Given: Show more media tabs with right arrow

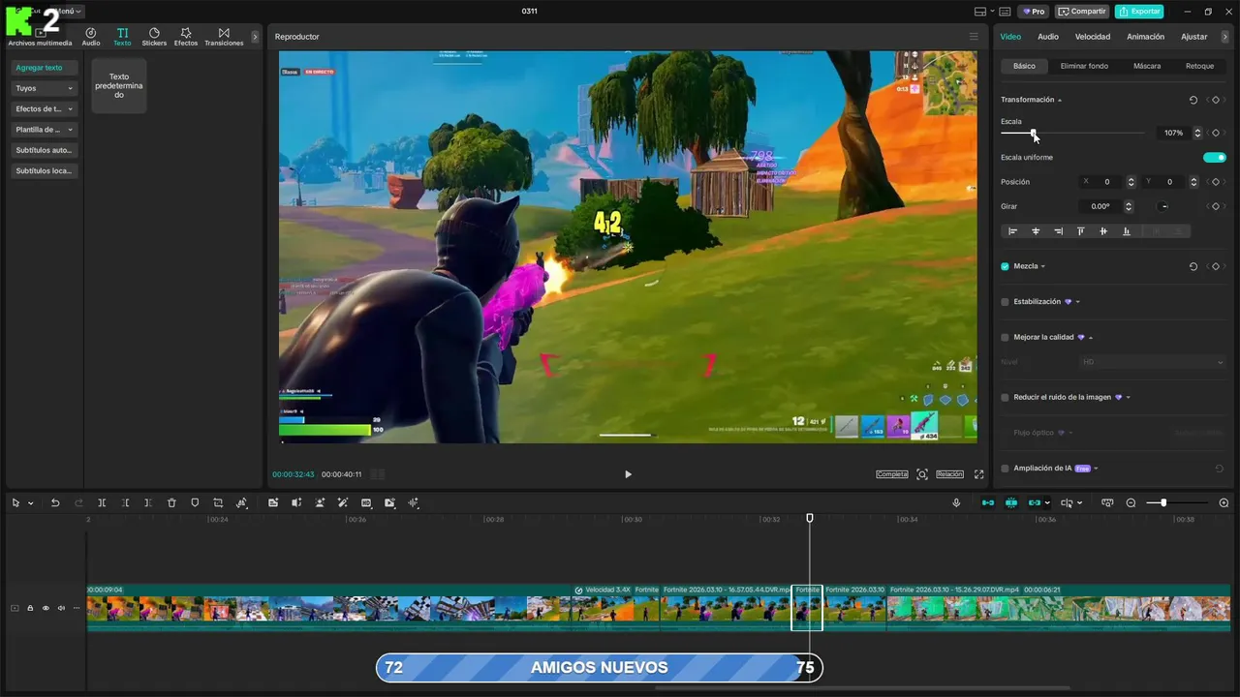Looking at the screenshot, I should click(x=255, y=37).
